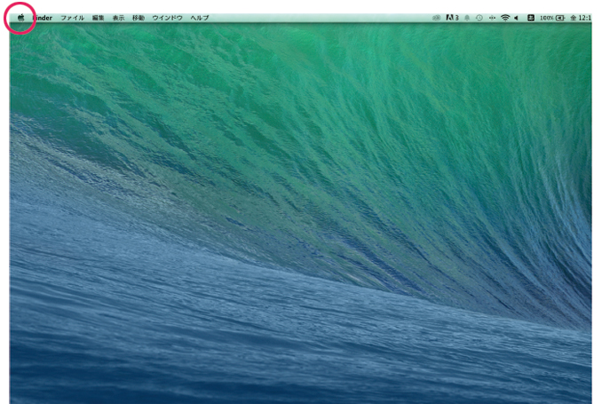Open the volume speaker menu
Viewport: 602px width, 404px height.
point(517,18)
